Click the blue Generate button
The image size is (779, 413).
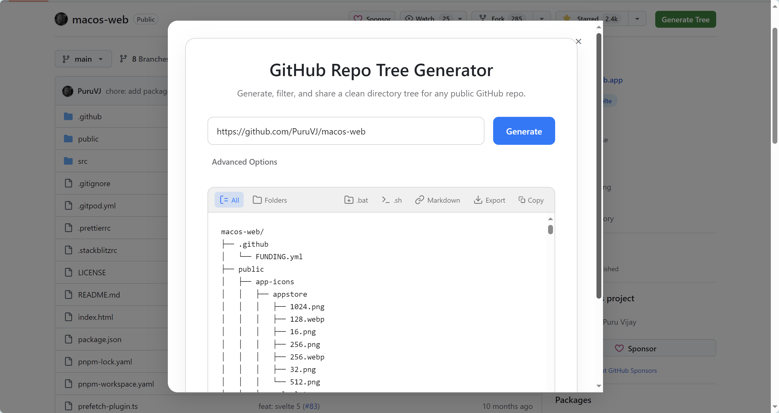pyautogui.click(x=524, y=131)
